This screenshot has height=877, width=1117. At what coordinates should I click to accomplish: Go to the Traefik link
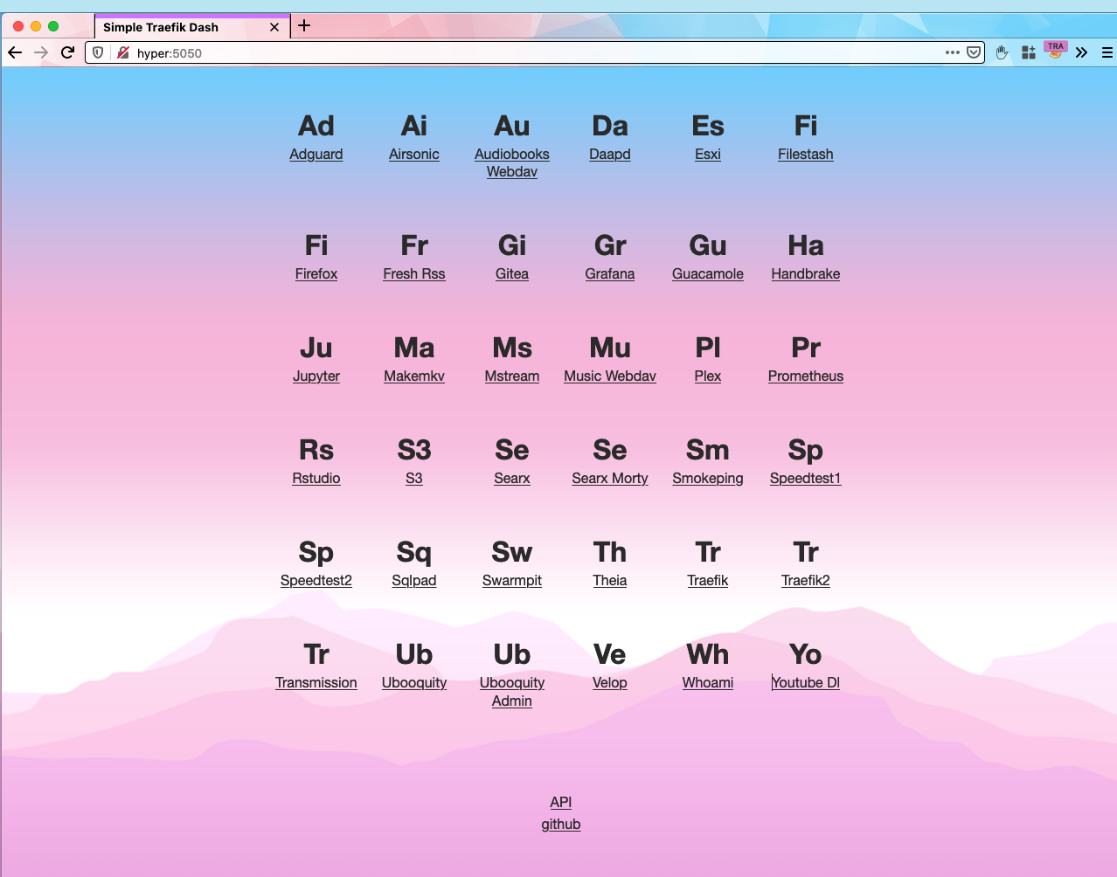click(x=708, y=580)
